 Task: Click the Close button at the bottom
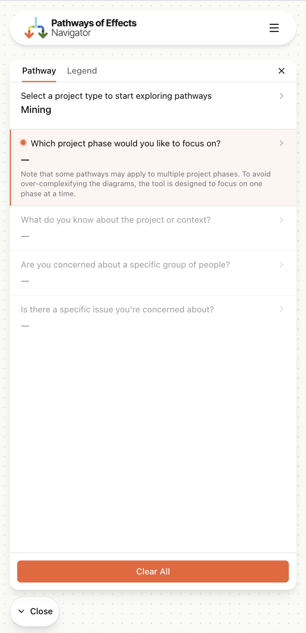(x=34, y=611)
